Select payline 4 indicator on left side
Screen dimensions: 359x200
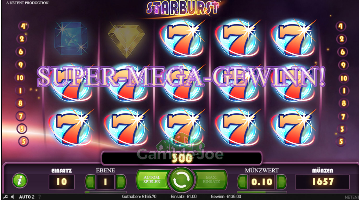pyautogui.click(x=23, y=26)
